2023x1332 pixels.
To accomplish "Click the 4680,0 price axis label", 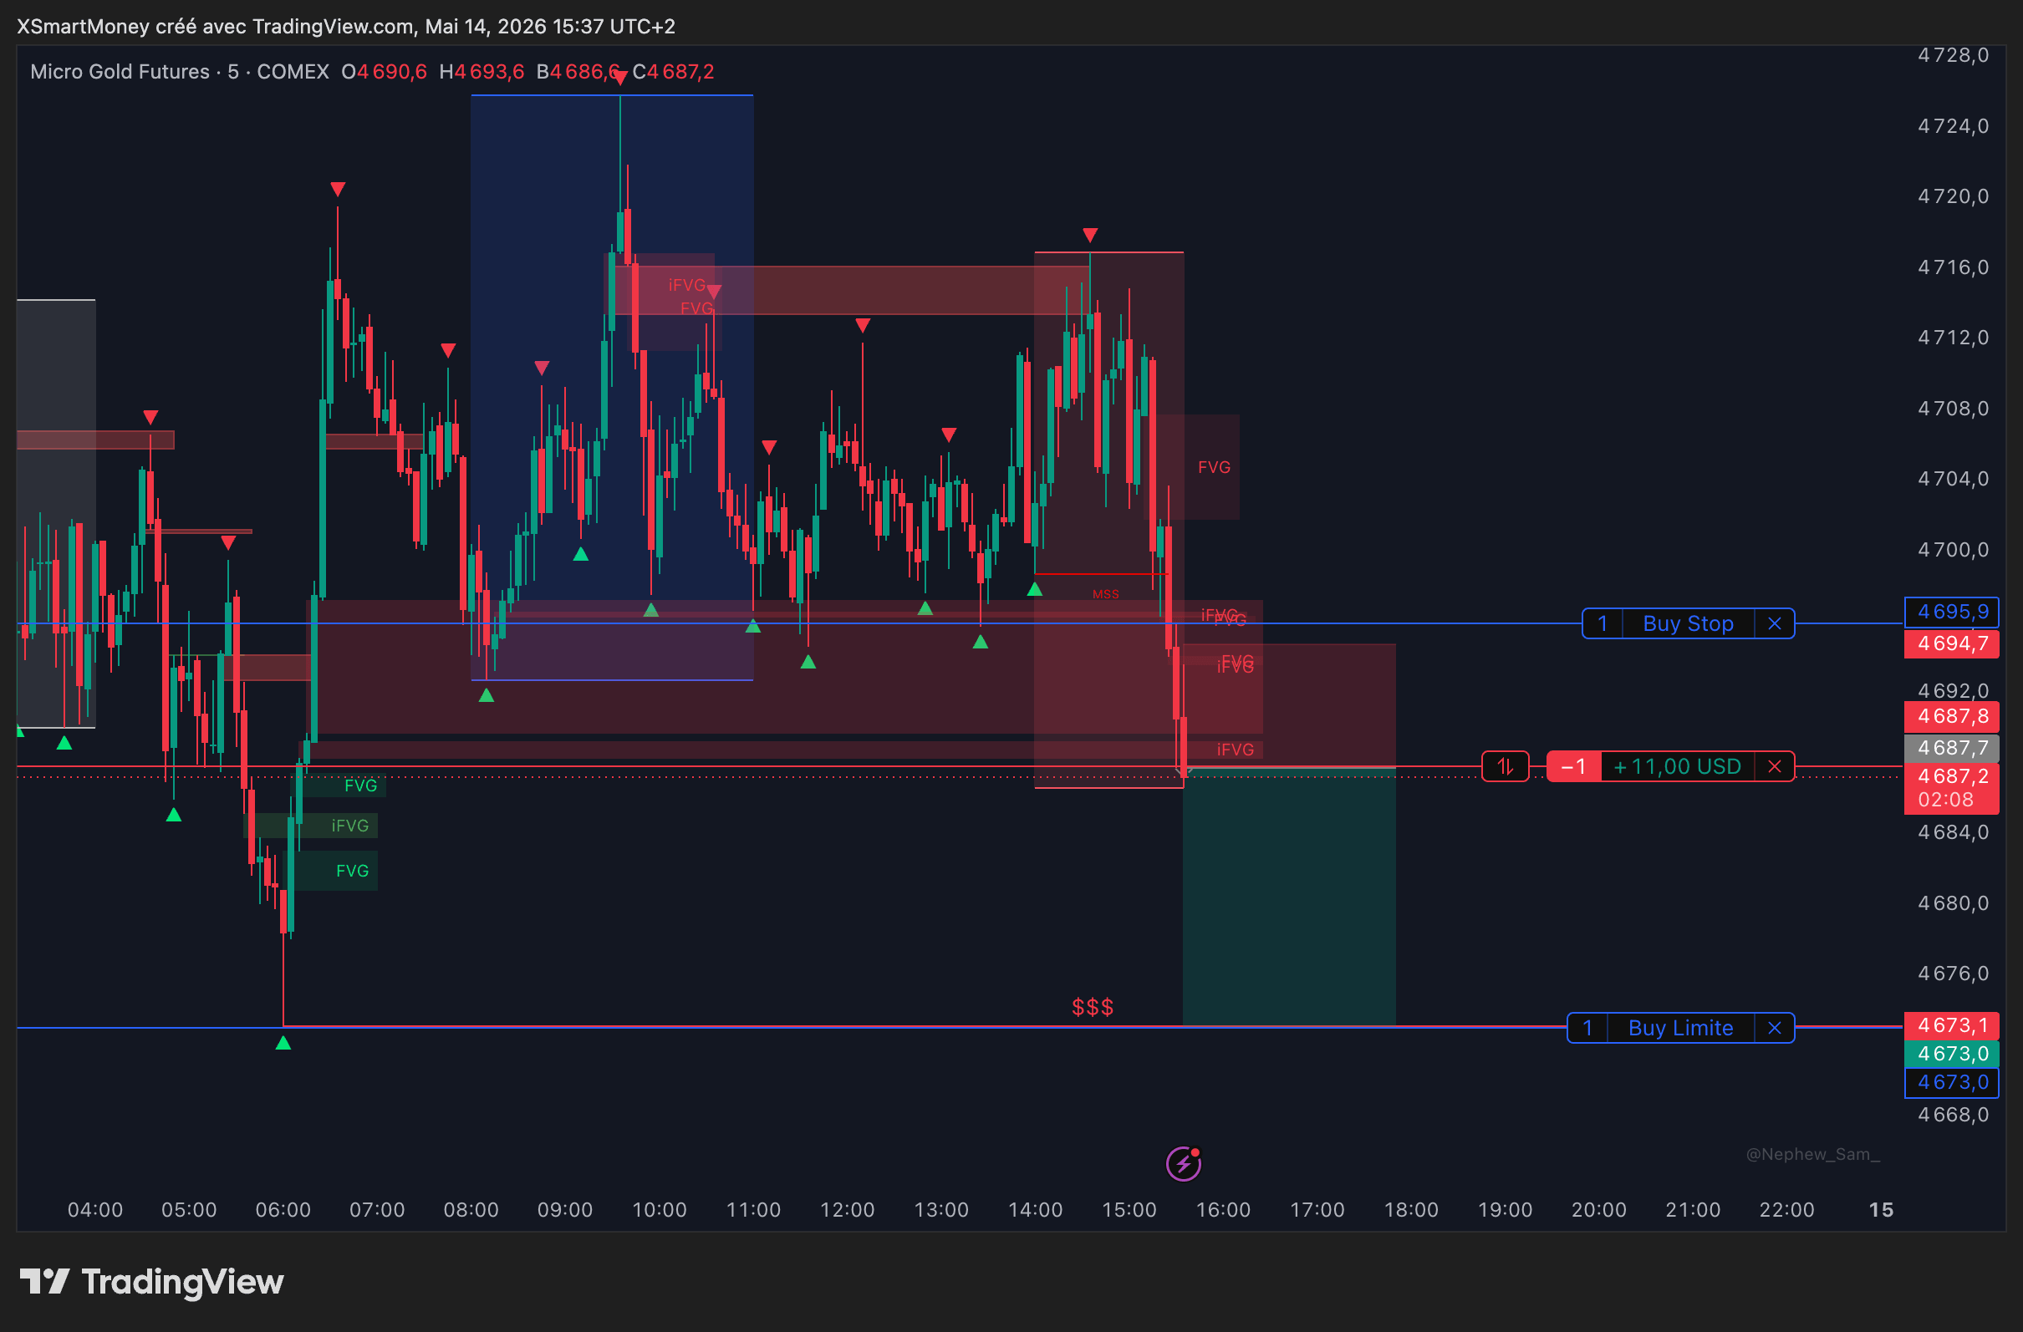I will pyautogui.click(x=1954, y=903).
